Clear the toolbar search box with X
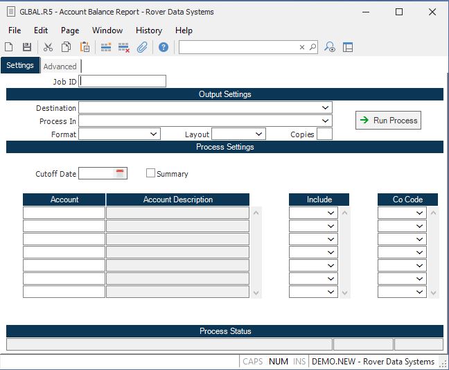 302,48
